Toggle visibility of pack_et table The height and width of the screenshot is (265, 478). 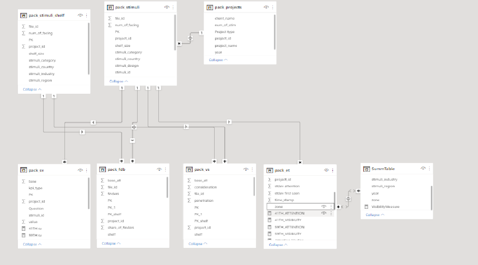(x=326, y=170)
